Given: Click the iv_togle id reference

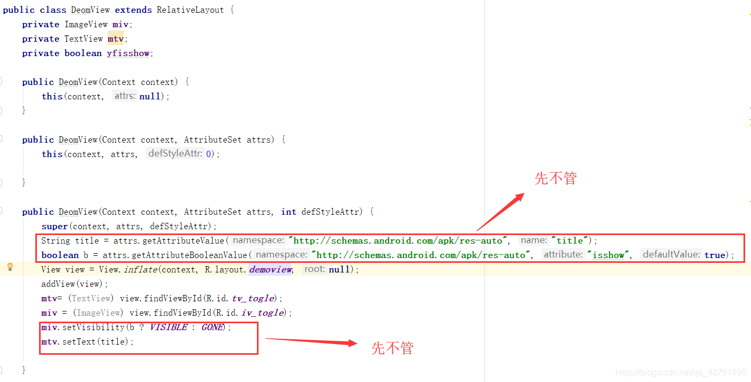Looking at the screenshot, I should pyautogui.click(x=263, y=313).
